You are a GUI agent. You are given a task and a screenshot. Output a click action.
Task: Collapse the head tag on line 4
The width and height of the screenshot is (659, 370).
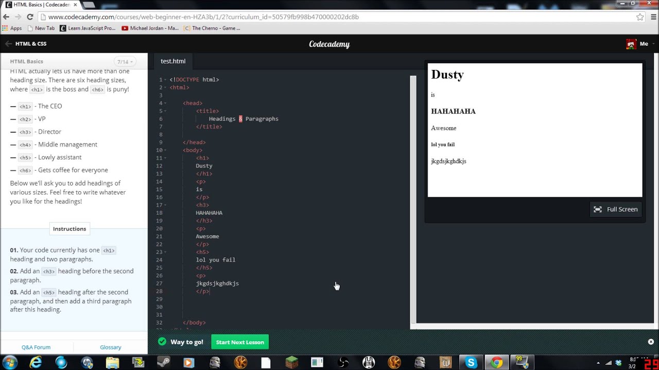(165, 103)
